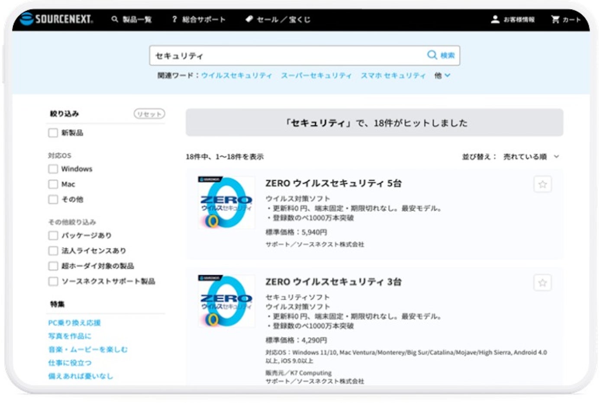Open the 備えあれば憂いなし feature link
This screenshot has width=600, height=403.
coord(81,376)
